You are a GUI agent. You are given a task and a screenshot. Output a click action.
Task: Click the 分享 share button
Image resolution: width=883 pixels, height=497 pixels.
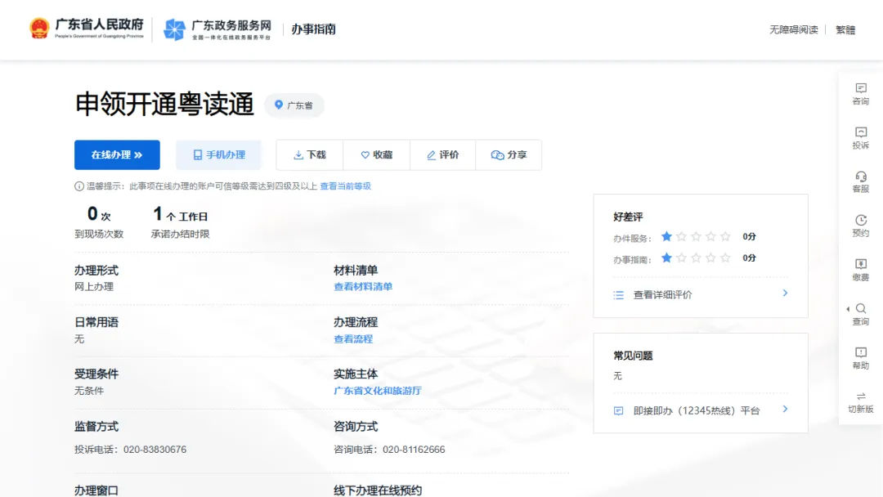(509, 154)
